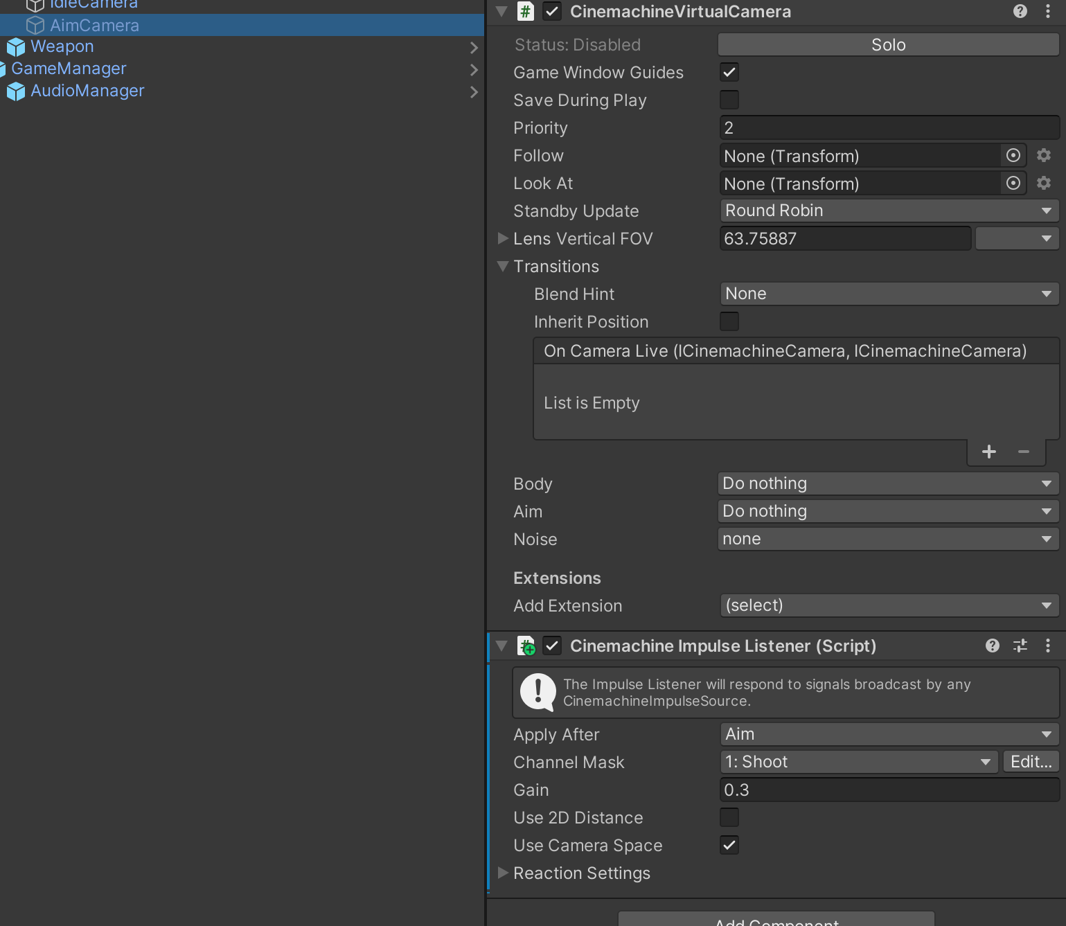Click Edit button next to Channel Mask

1031,762
